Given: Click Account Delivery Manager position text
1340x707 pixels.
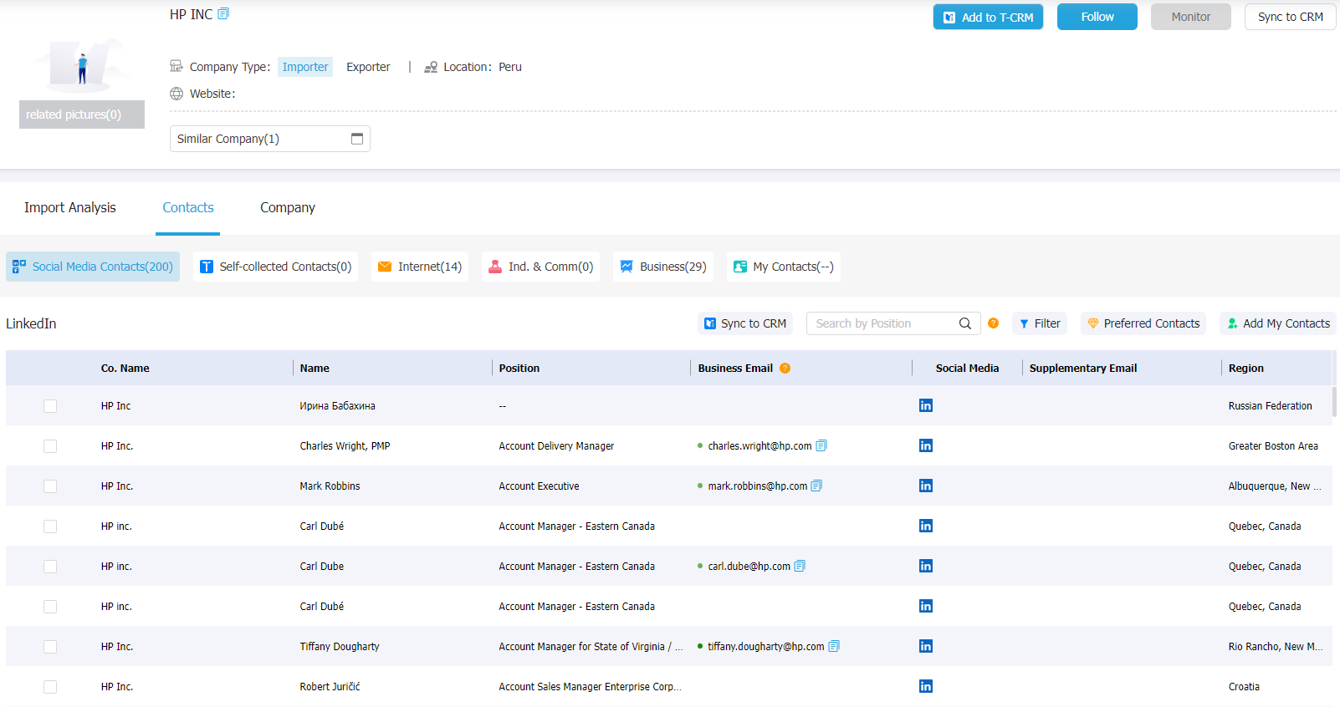Looking at the screenshot, I should 556,446.
